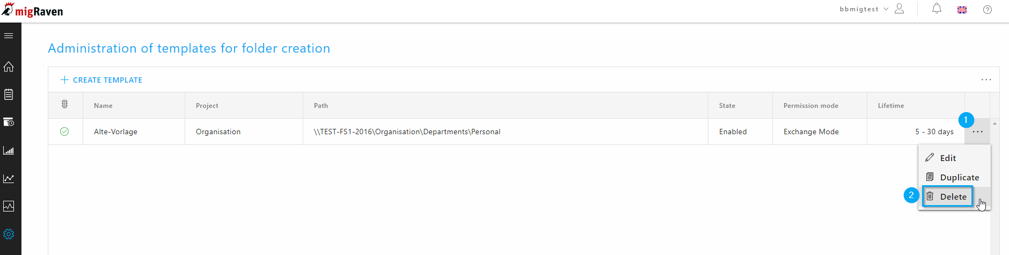The image size is (1009, 255).
Task: Click CREATE TEMPLATE button
Action: click(x=101, y=80)
